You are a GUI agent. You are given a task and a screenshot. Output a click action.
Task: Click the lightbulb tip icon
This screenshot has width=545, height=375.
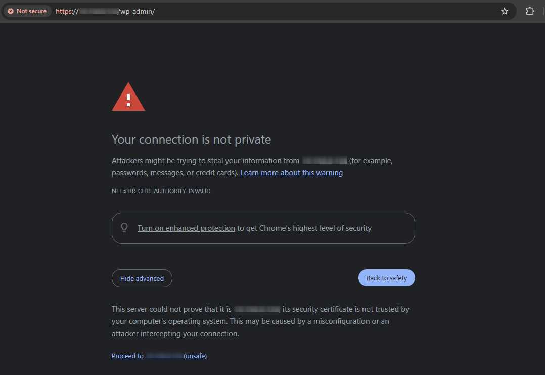pos(124,228)
